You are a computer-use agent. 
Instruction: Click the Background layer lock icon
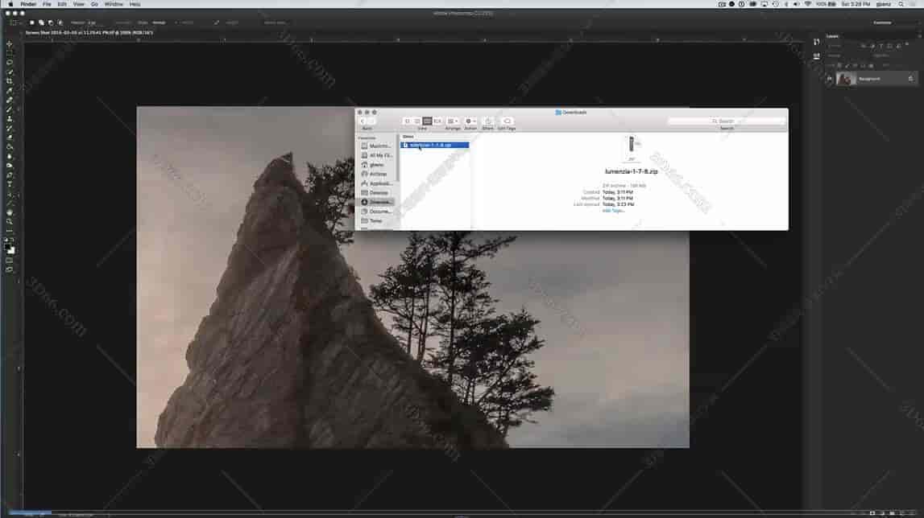(x=910, y=79)
